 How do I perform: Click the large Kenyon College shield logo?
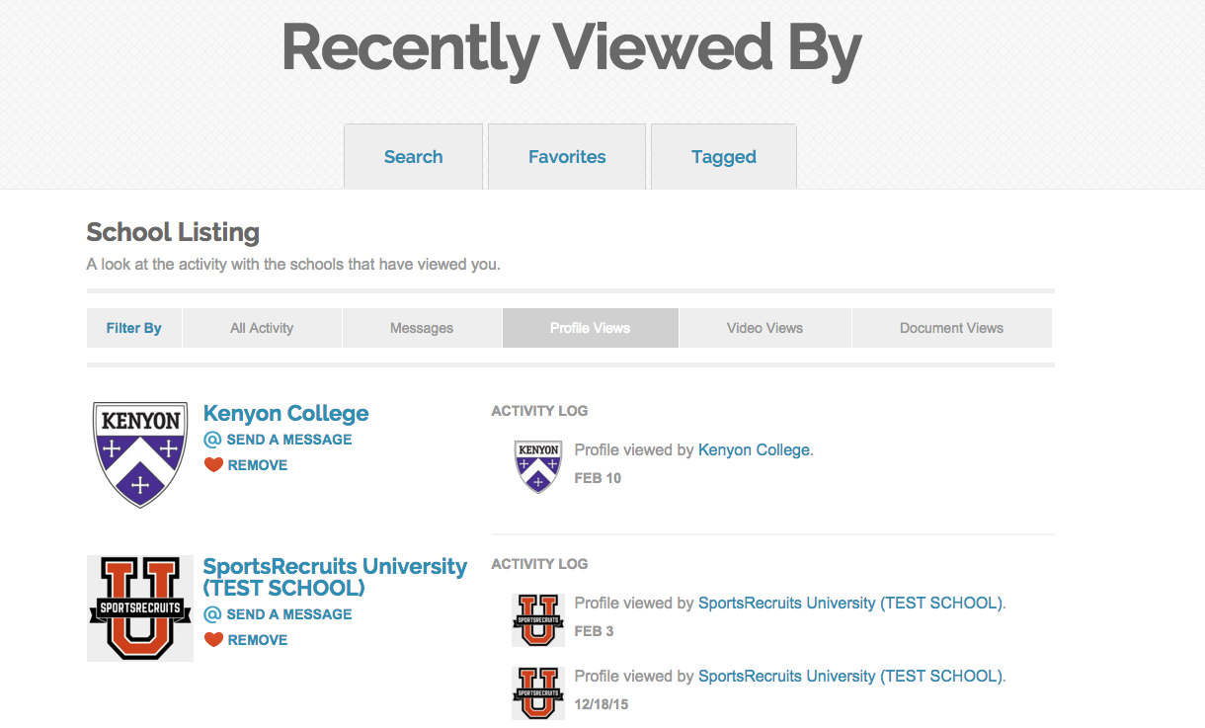[140, 454]
